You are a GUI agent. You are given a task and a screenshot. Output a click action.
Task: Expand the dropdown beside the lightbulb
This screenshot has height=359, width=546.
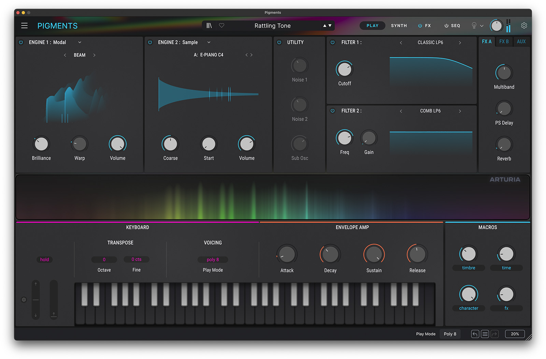[482, 26]
